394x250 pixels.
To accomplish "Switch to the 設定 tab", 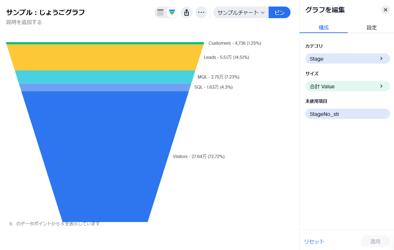I will pos(371,28).
